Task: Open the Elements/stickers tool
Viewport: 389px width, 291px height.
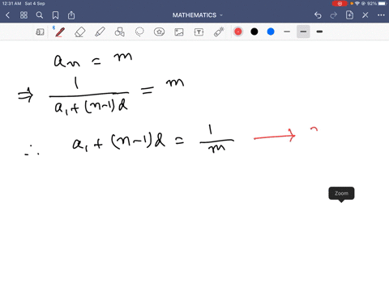Action: pyautogui.click(x=160, y=32)
